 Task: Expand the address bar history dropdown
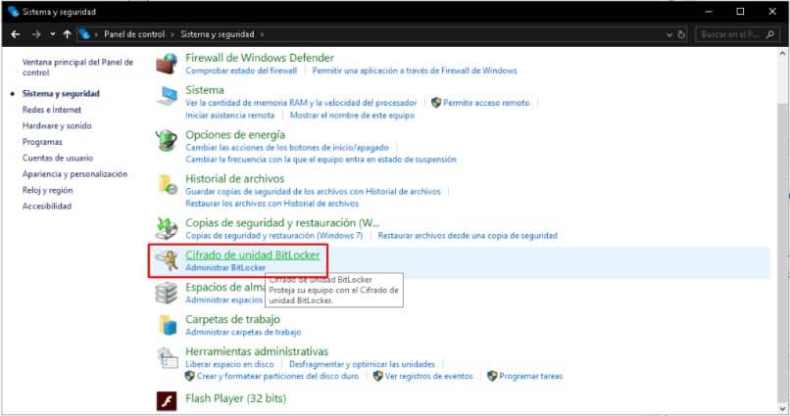pyautogui.click(x=669, y=34)
